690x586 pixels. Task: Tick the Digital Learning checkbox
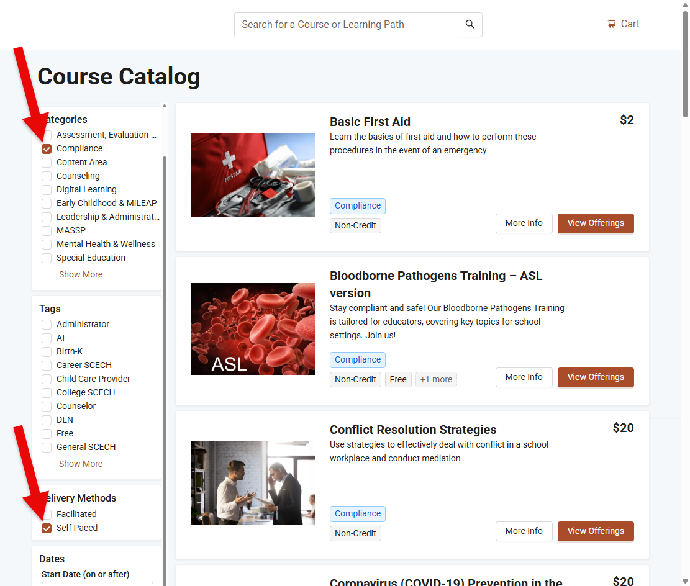tap(47, 189)
